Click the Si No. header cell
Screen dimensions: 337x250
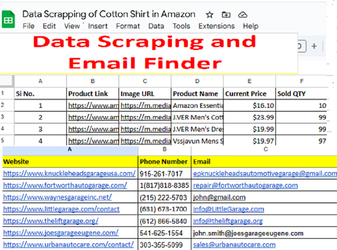point(41,93)
